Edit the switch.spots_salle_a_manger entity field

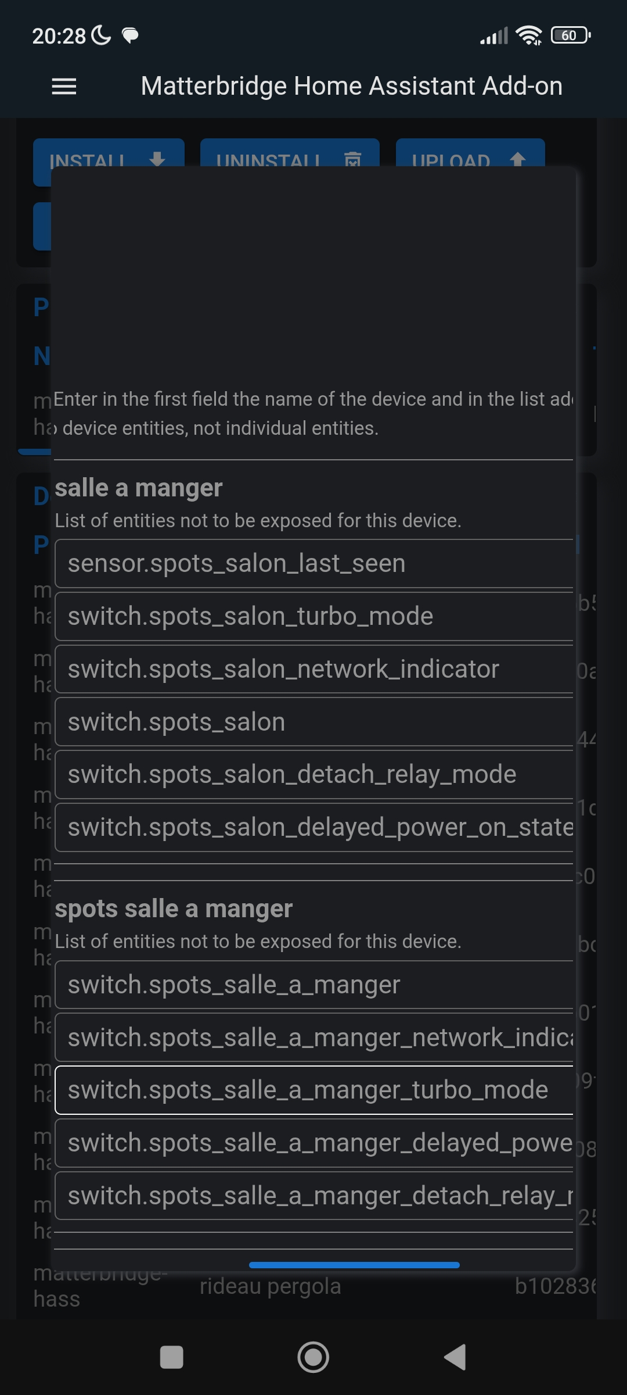point(313,985)
